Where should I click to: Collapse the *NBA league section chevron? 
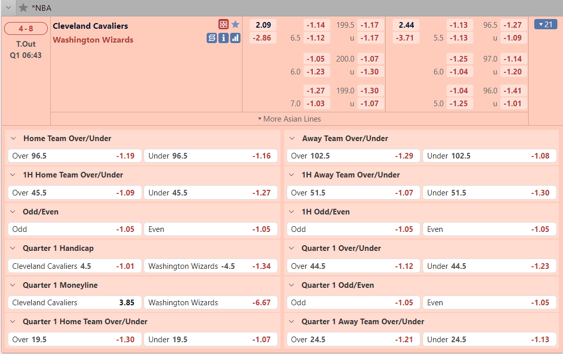[x=9, y=8]
